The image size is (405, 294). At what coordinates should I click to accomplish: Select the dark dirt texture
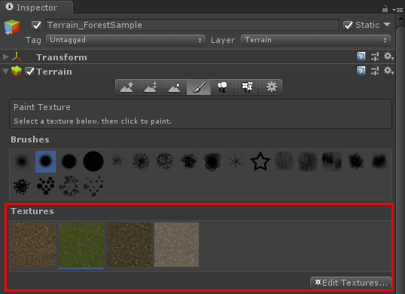click(129, 244)
